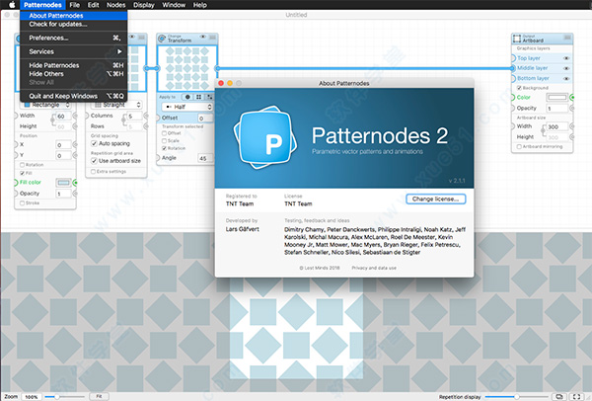Select the all-elements circle option in Apply to

click(187, 97)
